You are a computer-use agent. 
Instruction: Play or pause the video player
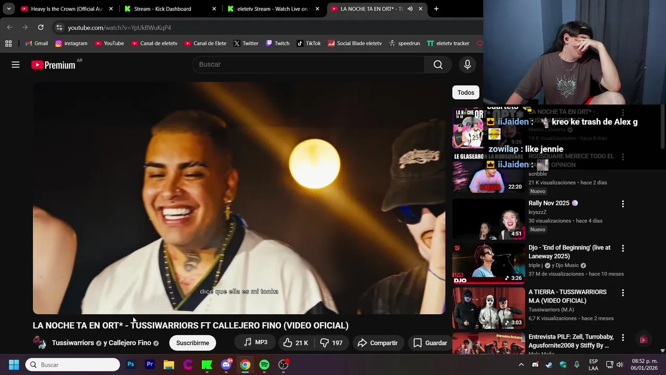(239, 198)
